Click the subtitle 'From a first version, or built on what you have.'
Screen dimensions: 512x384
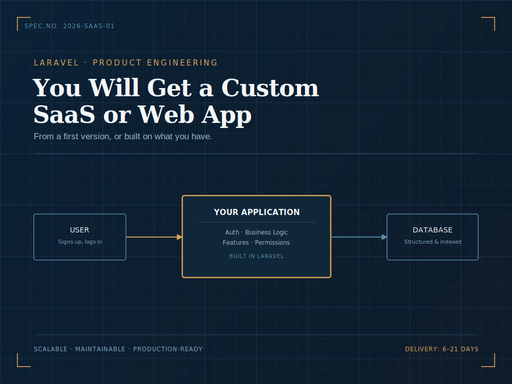(x=123, y=137)
